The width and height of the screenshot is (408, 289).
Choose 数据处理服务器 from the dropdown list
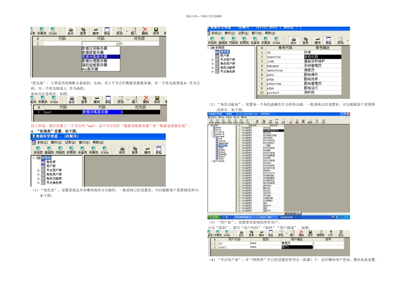(x=95, y=61)
